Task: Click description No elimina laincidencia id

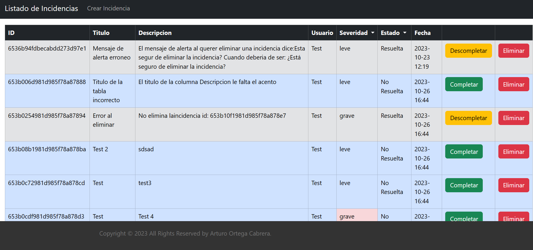Action: tap(212, 116)
